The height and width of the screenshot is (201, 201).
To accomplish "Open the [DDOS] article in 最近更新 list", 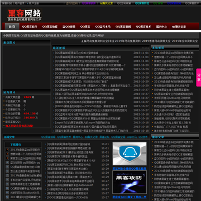I will [x=91, y=106].
